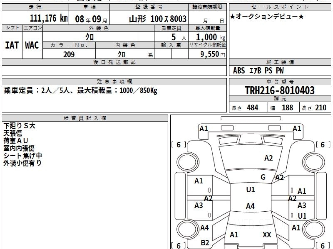333x249 pixels.
Task: Click the セールスポイント header
Action: click(280, 7)
